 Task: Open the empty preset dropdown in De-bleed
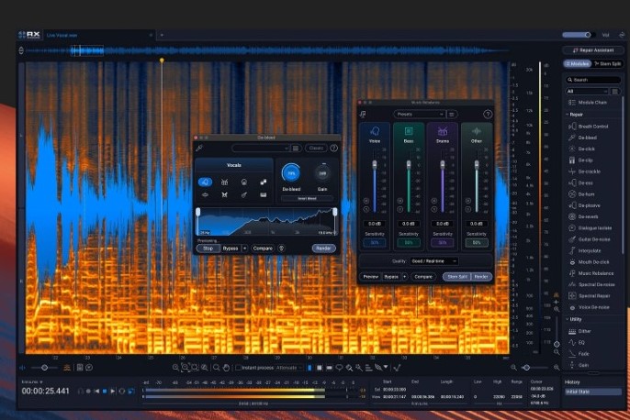click(x=261, y=148)
